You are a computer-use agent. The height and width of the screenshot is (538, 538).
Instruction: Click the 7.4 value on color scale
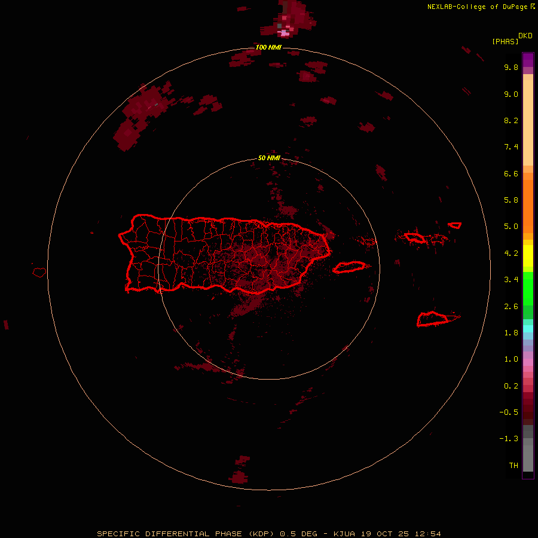point(511,147)
